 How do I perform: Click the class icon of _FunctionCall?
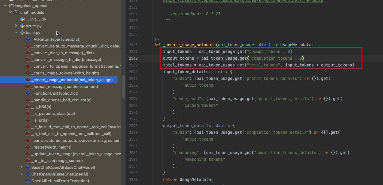(x=28, y=93)
